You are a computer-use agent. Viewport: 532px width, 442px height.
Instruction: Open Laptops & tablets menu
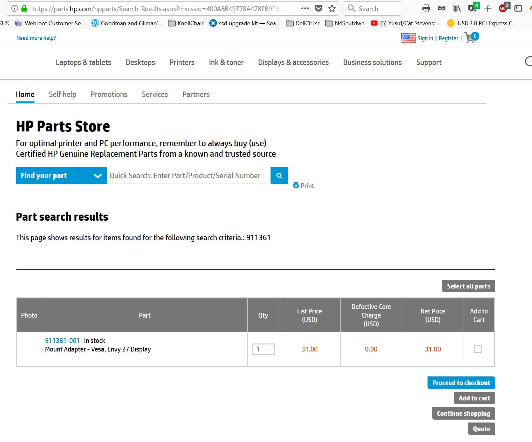point(83,62)
